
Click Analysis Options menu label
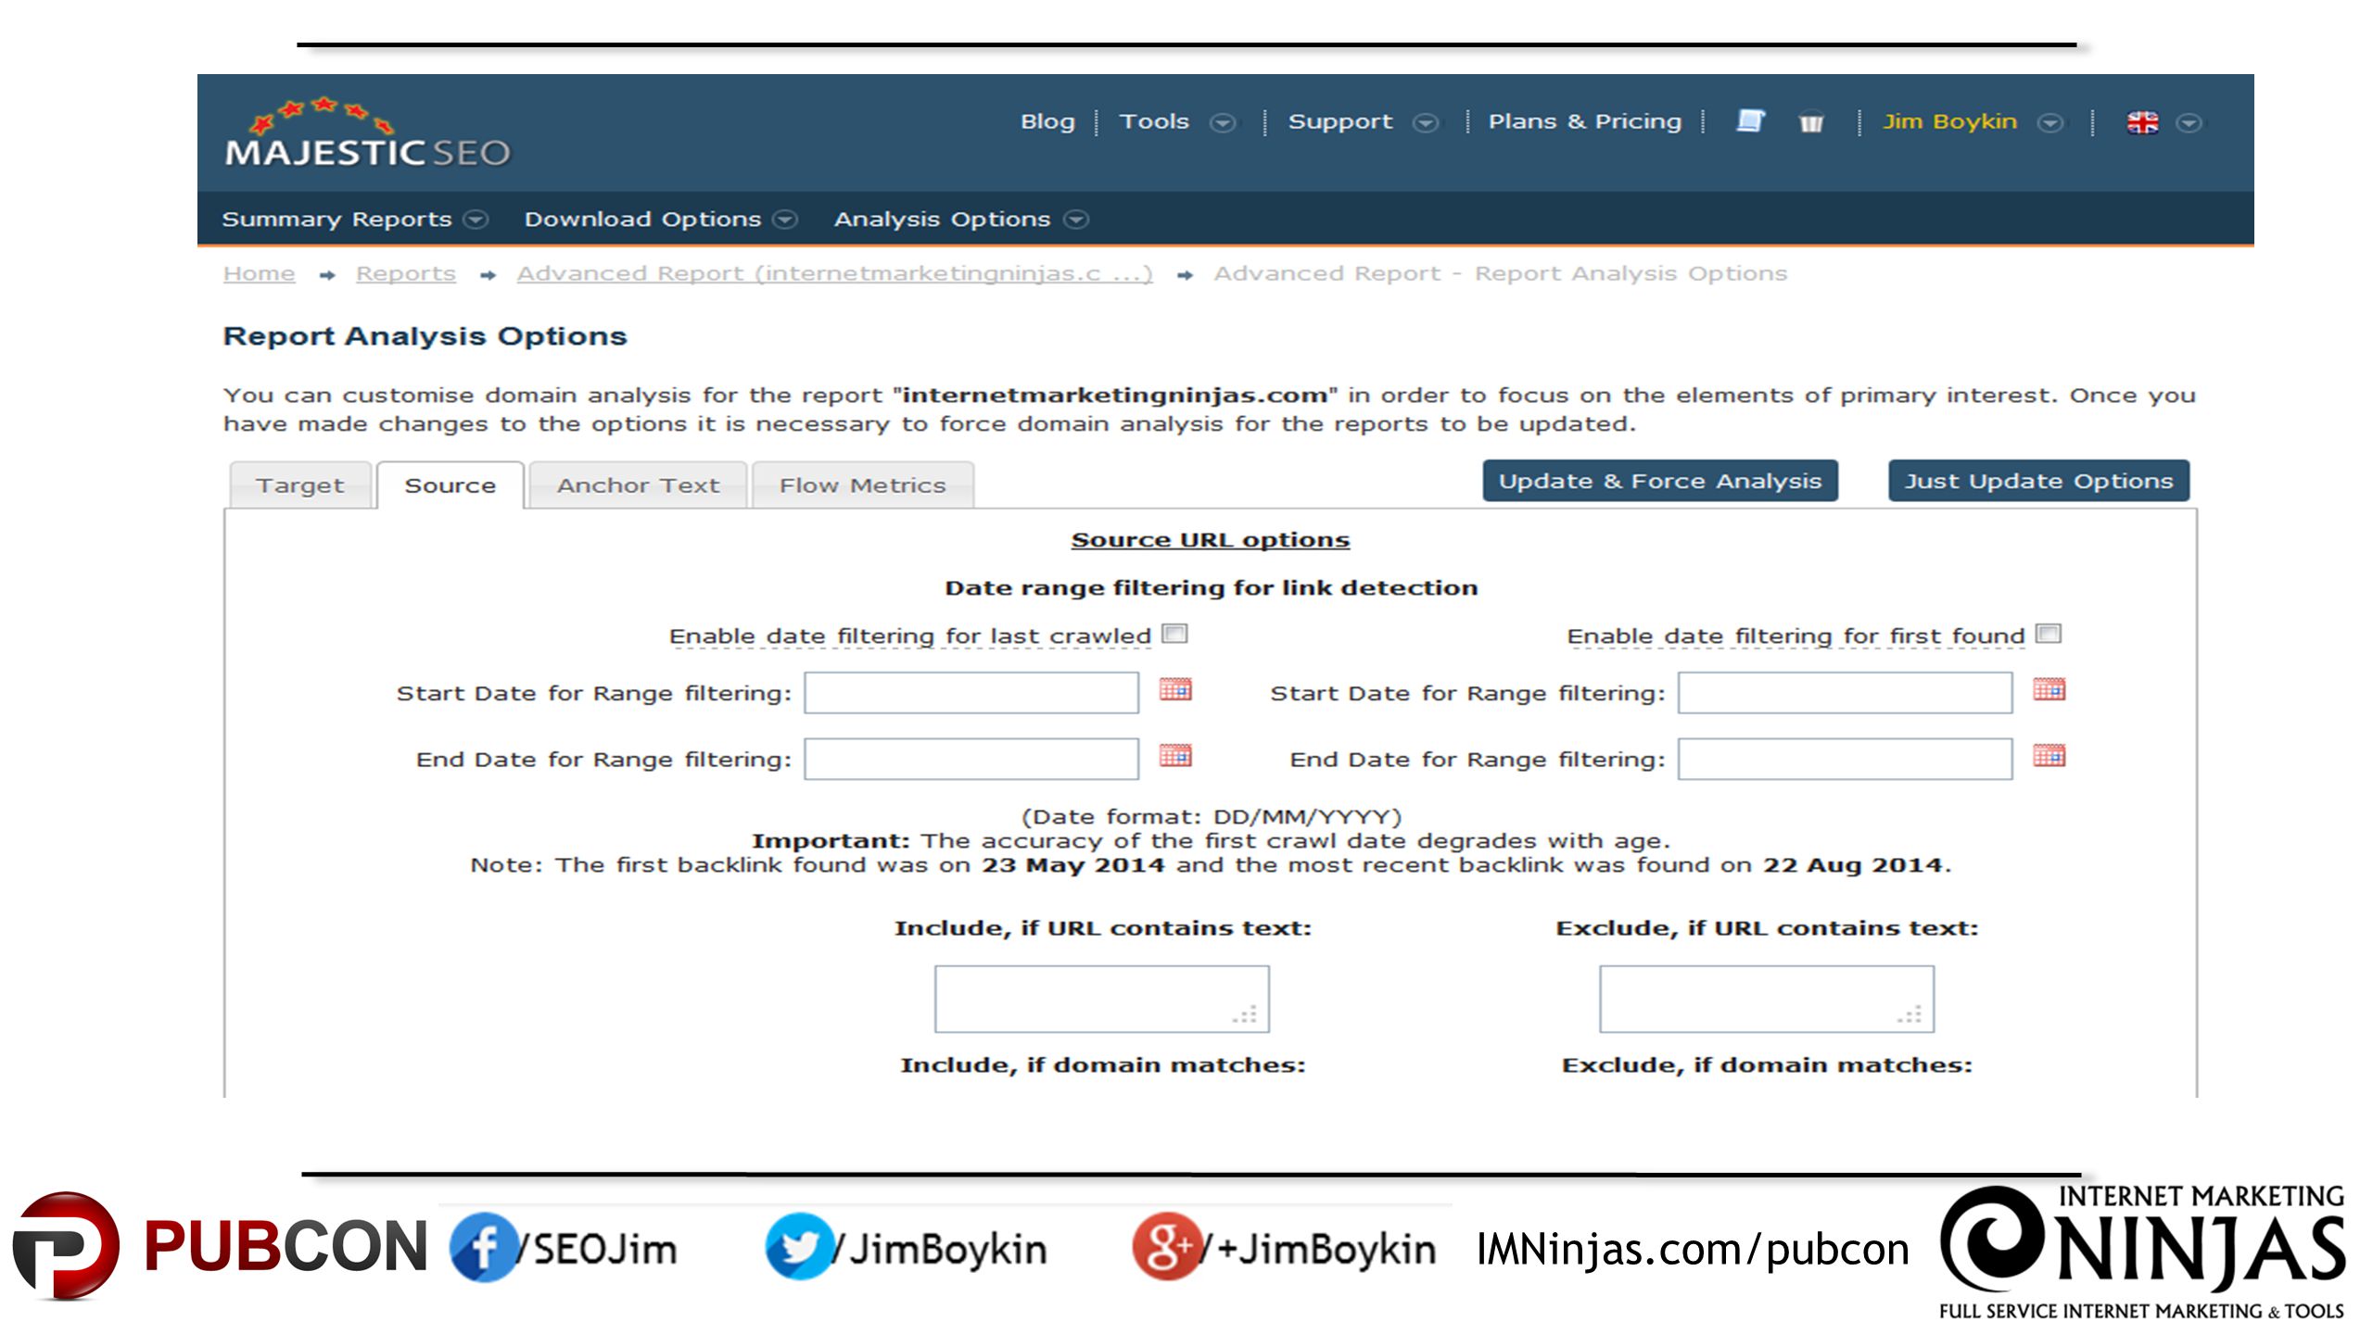click(942, 220)
